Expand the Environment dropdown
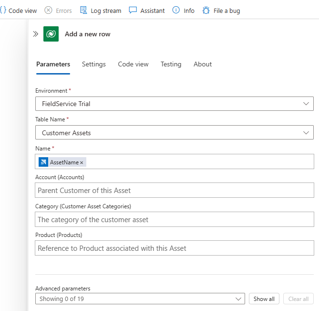 pyautogui.click(x=306, y=104)
